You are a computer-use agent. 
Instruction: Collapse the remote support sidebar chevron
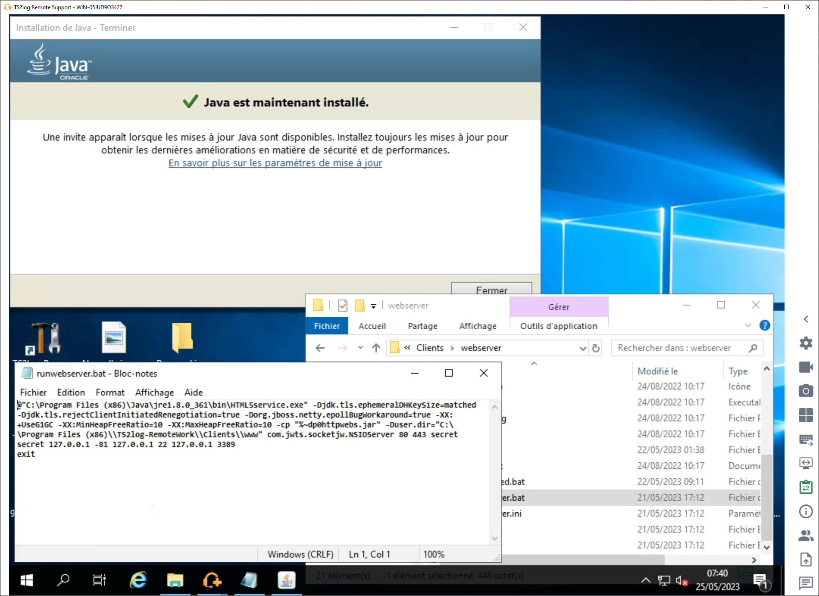[x=806, y=319]
